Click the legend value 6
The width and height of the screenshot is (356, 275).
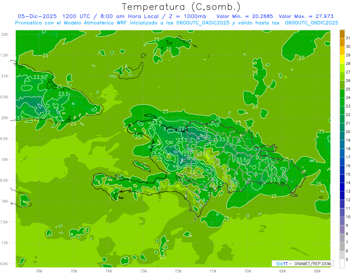347,251
